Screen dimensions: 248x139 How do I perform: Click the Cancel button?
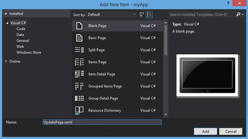[230, 131]
